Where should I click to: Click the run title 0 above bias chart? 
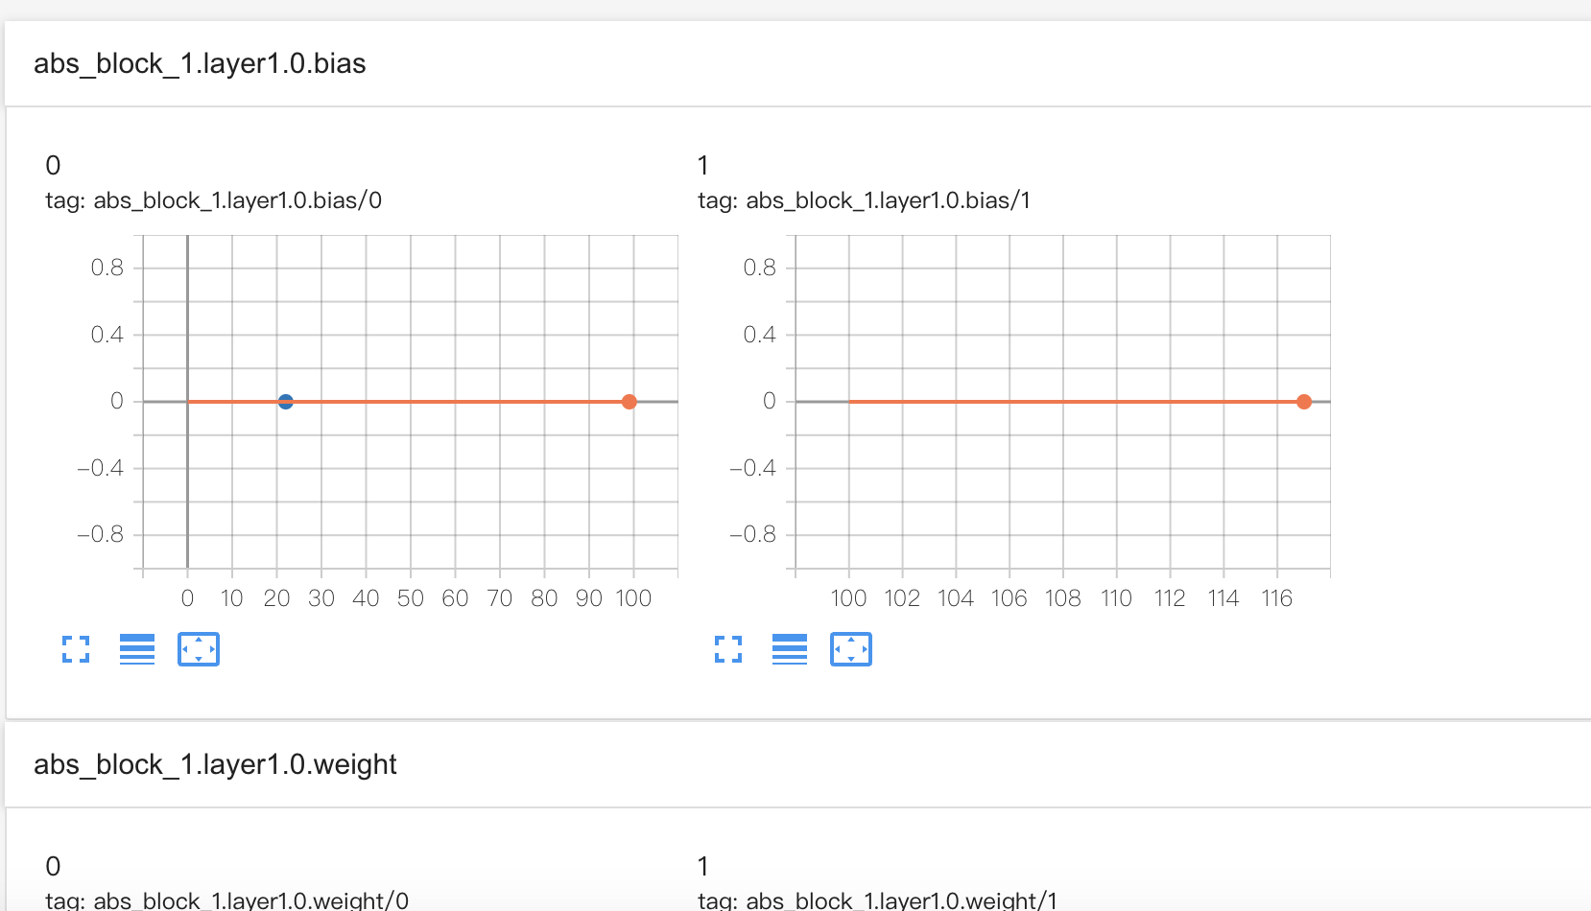pos(53,166)
